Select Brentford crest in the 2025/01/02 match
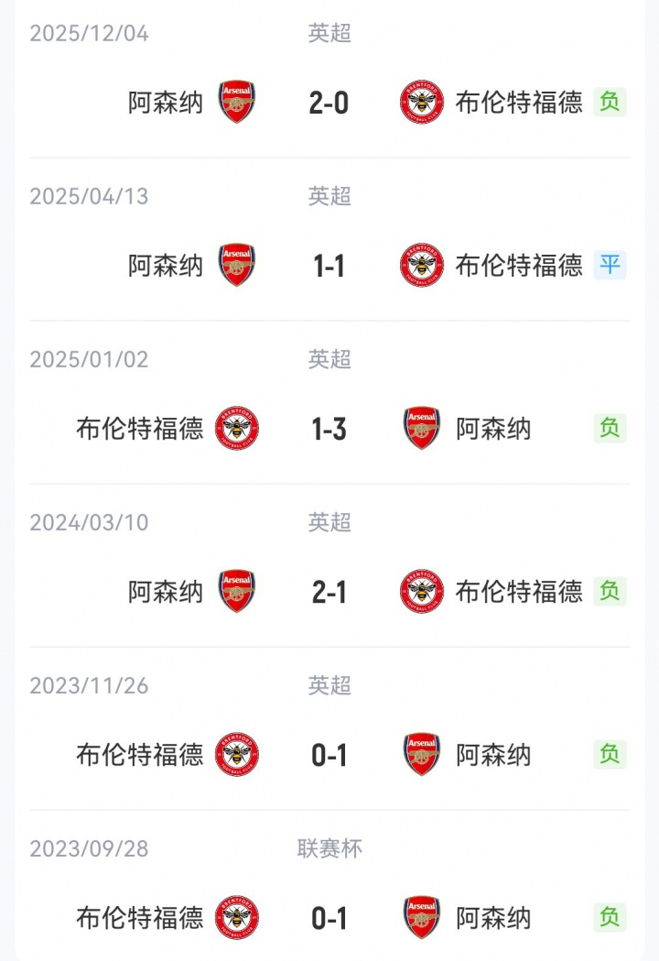 pyautogui.click(x=237, y=428)
